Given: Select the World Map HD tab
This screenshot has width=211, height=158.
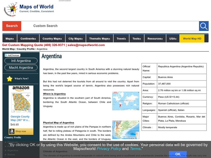Looking at the screenshot, I should (192, 38).
